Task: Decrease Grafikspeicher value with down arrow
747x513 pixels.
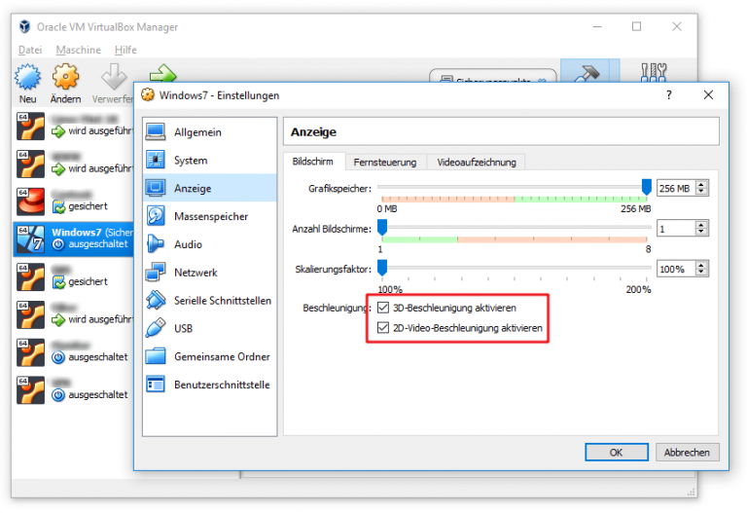Action: point(700,191)
